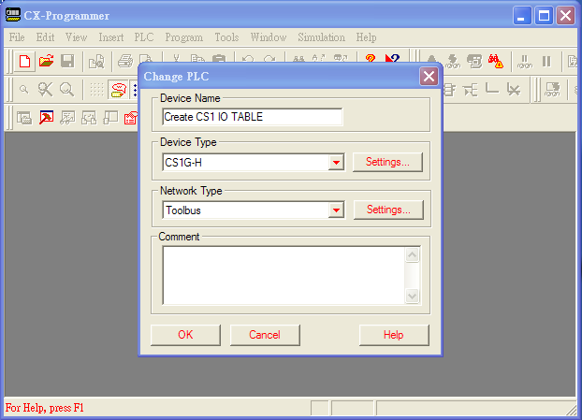Click the Address Reference tool icon

point(89,118)
